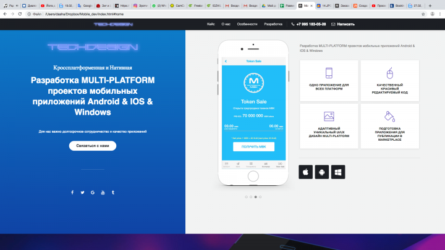Viewport: 445px width, 250px height.
Task: Switch to the Google Translate tab
Action: (85, 6)
